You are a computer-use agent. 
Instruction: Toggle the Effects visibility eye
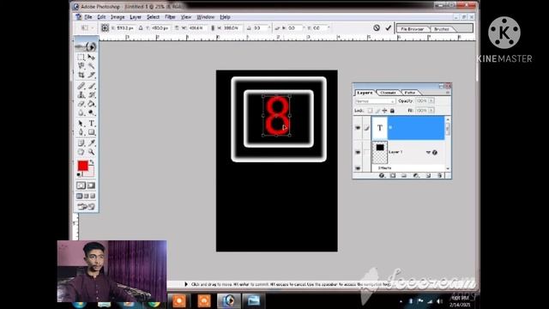coord(358,168)
